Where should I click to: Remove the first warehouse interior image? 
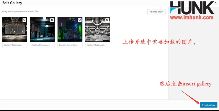point(24,20)
